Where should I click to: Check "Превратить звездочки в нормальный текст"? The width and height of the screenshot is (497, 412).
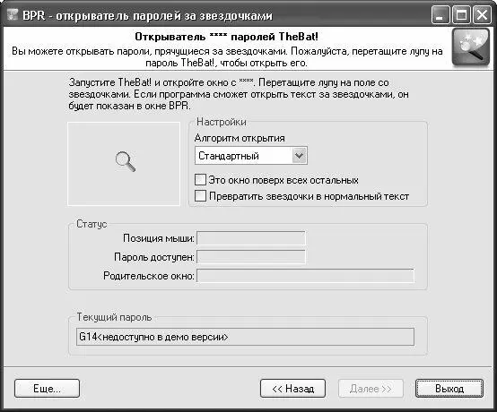click(200, 196)
